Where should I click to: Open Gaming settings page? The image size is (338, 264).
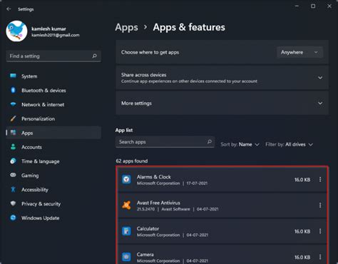click(53, 176)
